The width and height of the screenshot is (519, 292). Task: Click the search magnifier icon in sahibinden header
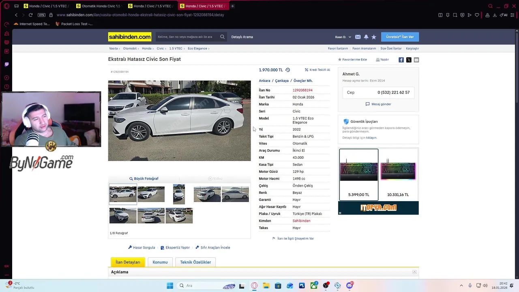pyautogui.click(x=222, y=37)
